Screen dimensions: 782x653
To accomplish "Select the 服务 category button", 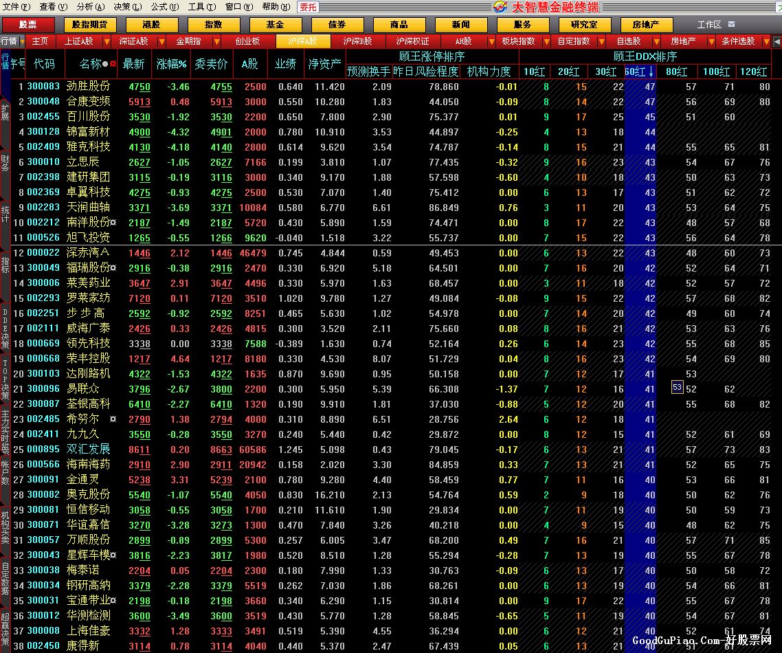I will click(523, 25).
